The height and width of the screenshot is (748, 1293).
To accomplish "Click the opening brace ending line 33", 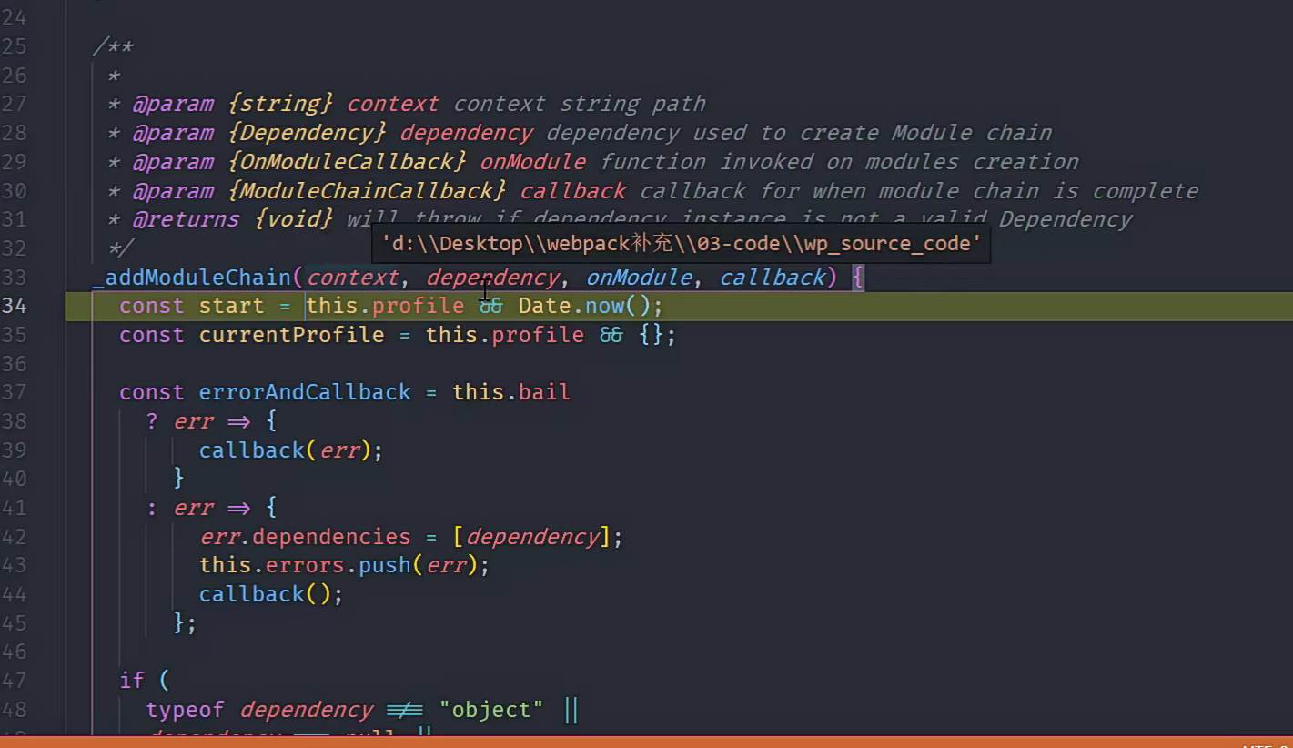I will (856, 278).
